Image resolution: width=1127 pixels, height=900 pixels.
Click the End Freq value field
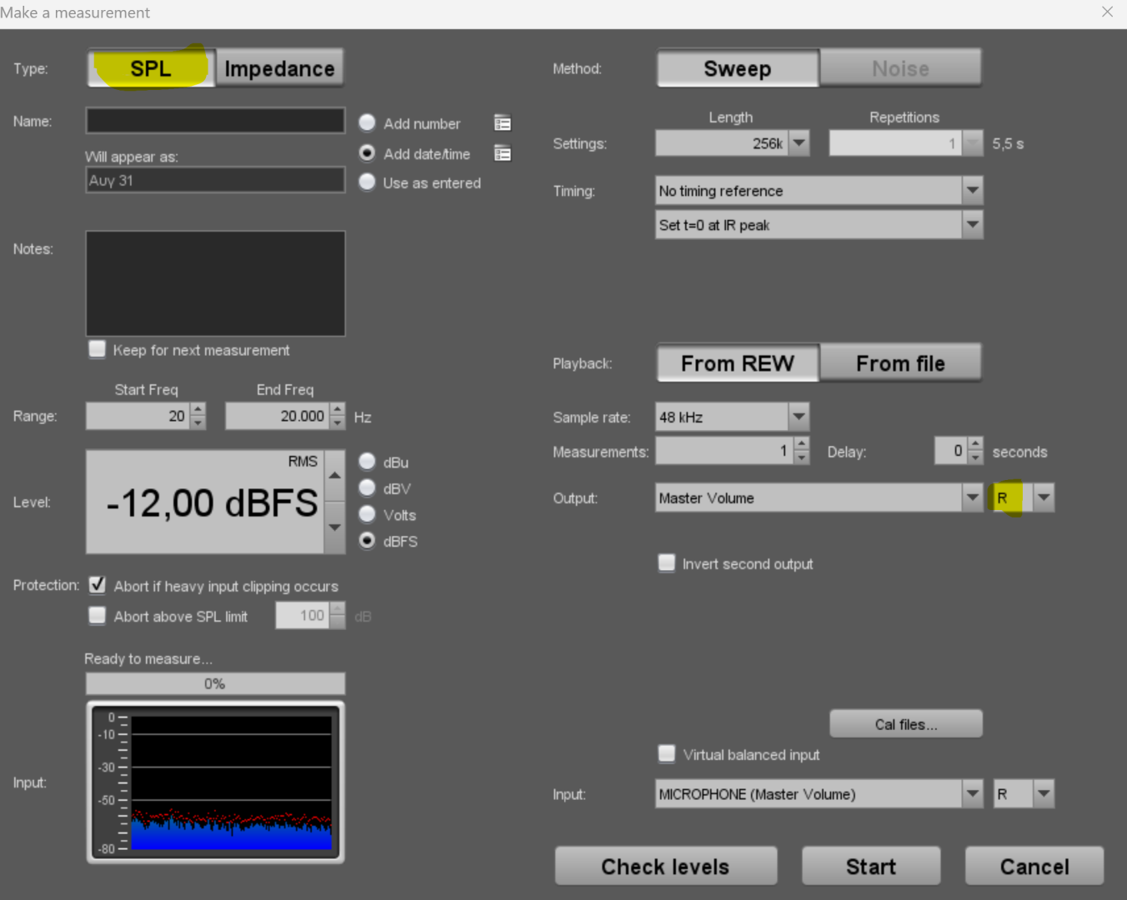click(277, 416)
